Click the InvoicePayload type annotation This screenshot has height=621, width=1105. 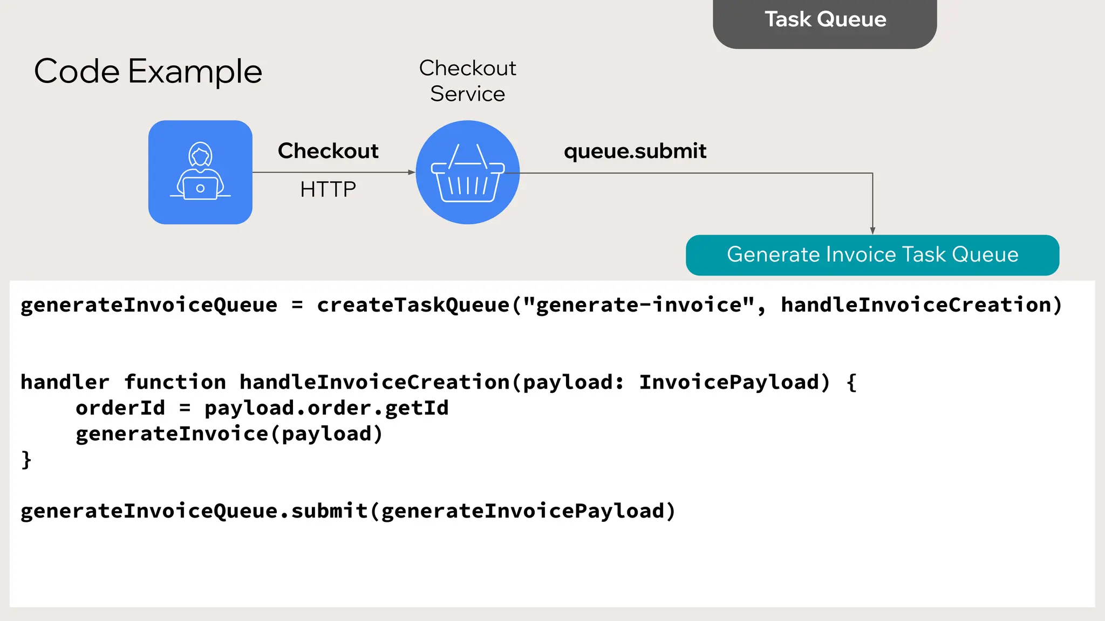tap(728, 382)
